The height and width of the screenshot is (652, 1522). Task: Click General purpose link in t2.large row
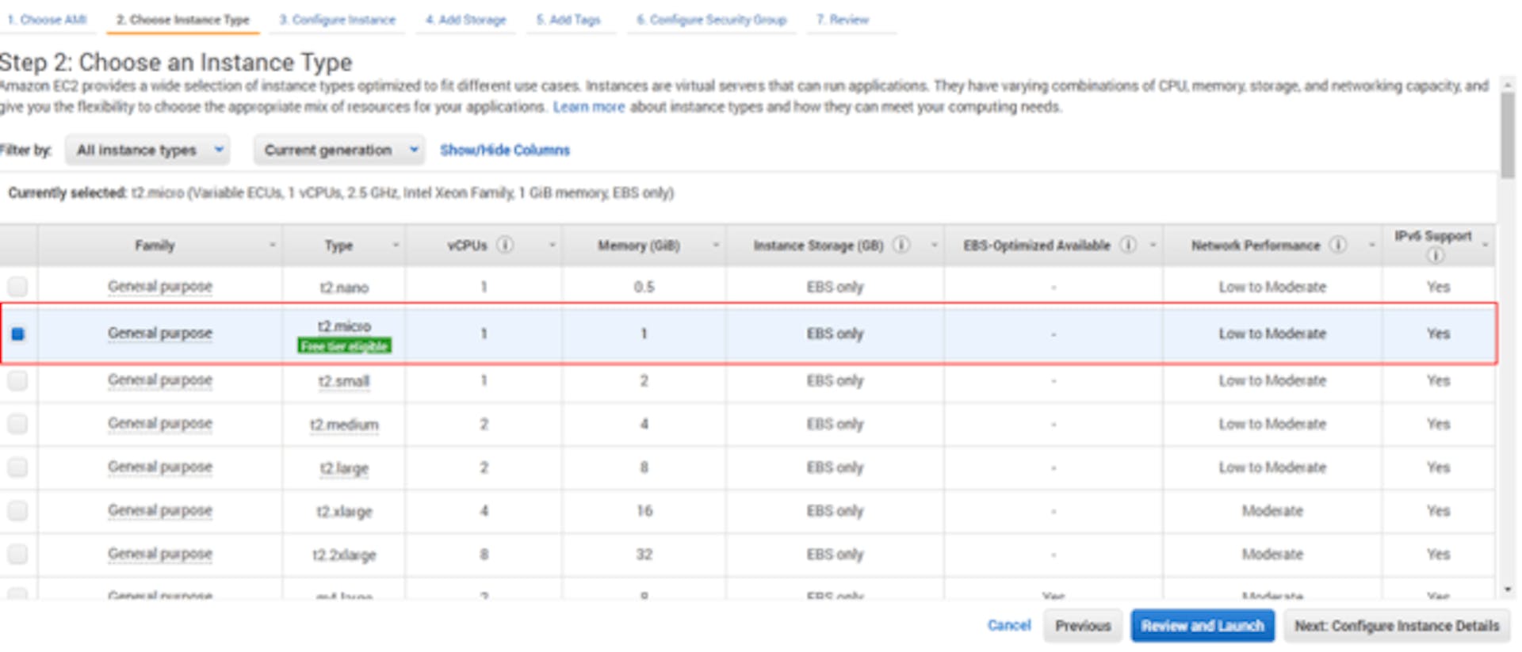[x=160, y=467]
